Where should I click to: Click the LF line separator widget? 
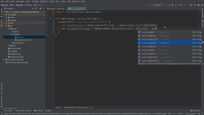coord(174,114)
